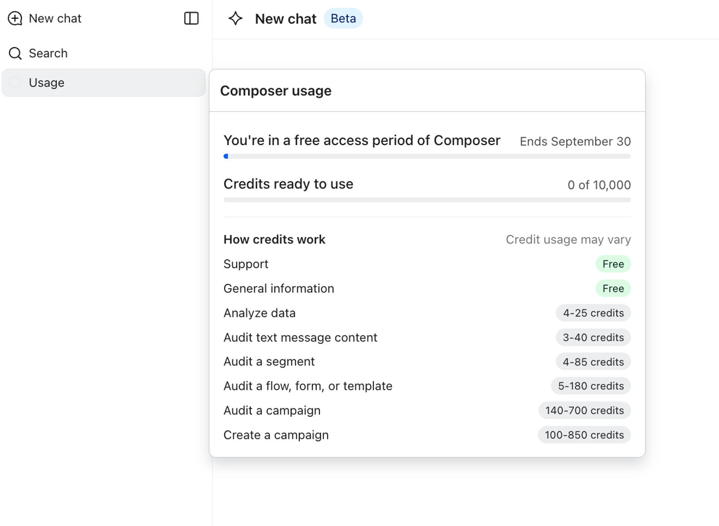
Task: Click the 3-40 credits badge
Action: point(593,337)
